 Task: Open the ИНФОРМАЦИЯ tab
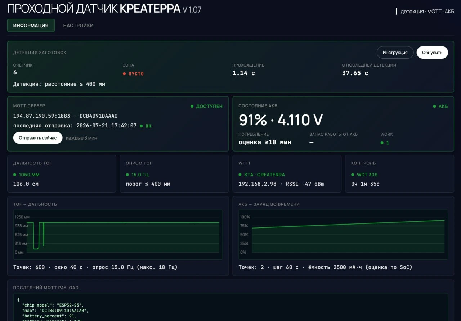[x=31, y=26]
